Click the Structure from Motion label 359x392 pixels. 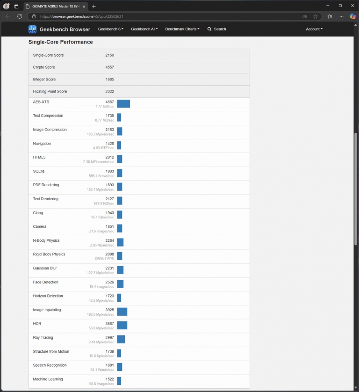51,351
